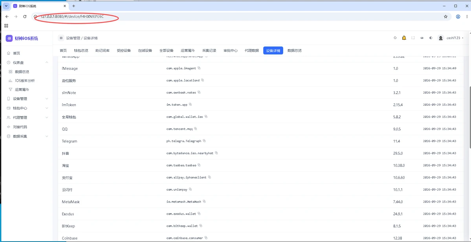This screenshot has height=242, width=471.
Task: Switch to the 钱包总览 tab
Action: coord(81,51)
